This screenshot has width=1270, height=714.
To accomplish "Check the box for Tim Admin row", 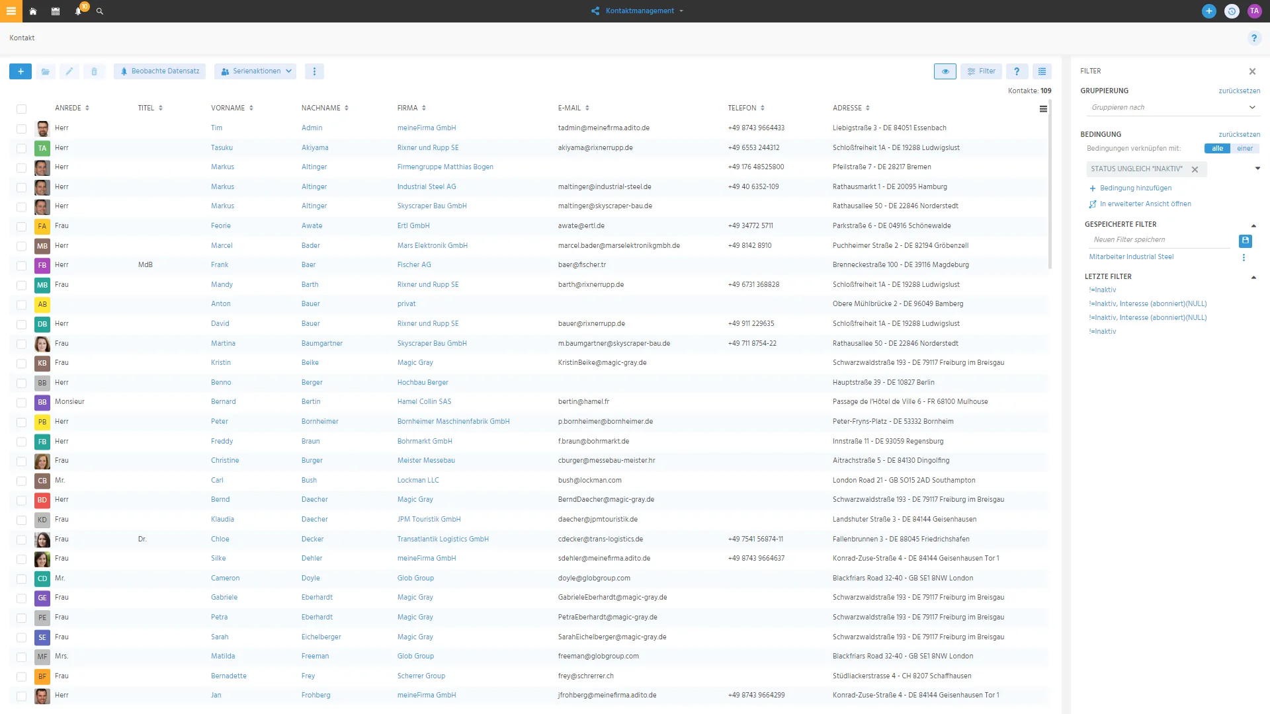I will 22,129.
